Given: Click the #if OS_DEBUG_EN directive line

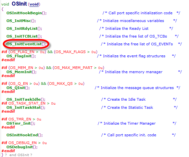Looking at the screenshot, I should (x=24, y=143).
